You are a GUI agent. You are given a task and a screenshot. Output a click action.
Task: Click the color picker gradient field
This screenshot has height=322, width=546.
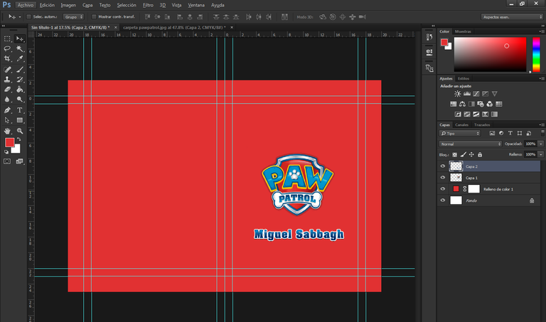point(490,54)
